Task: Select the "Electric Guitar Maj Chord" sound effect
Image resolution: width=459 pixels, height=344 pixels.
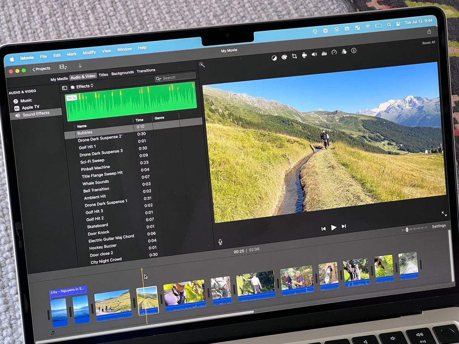Action: click(111, 239)
